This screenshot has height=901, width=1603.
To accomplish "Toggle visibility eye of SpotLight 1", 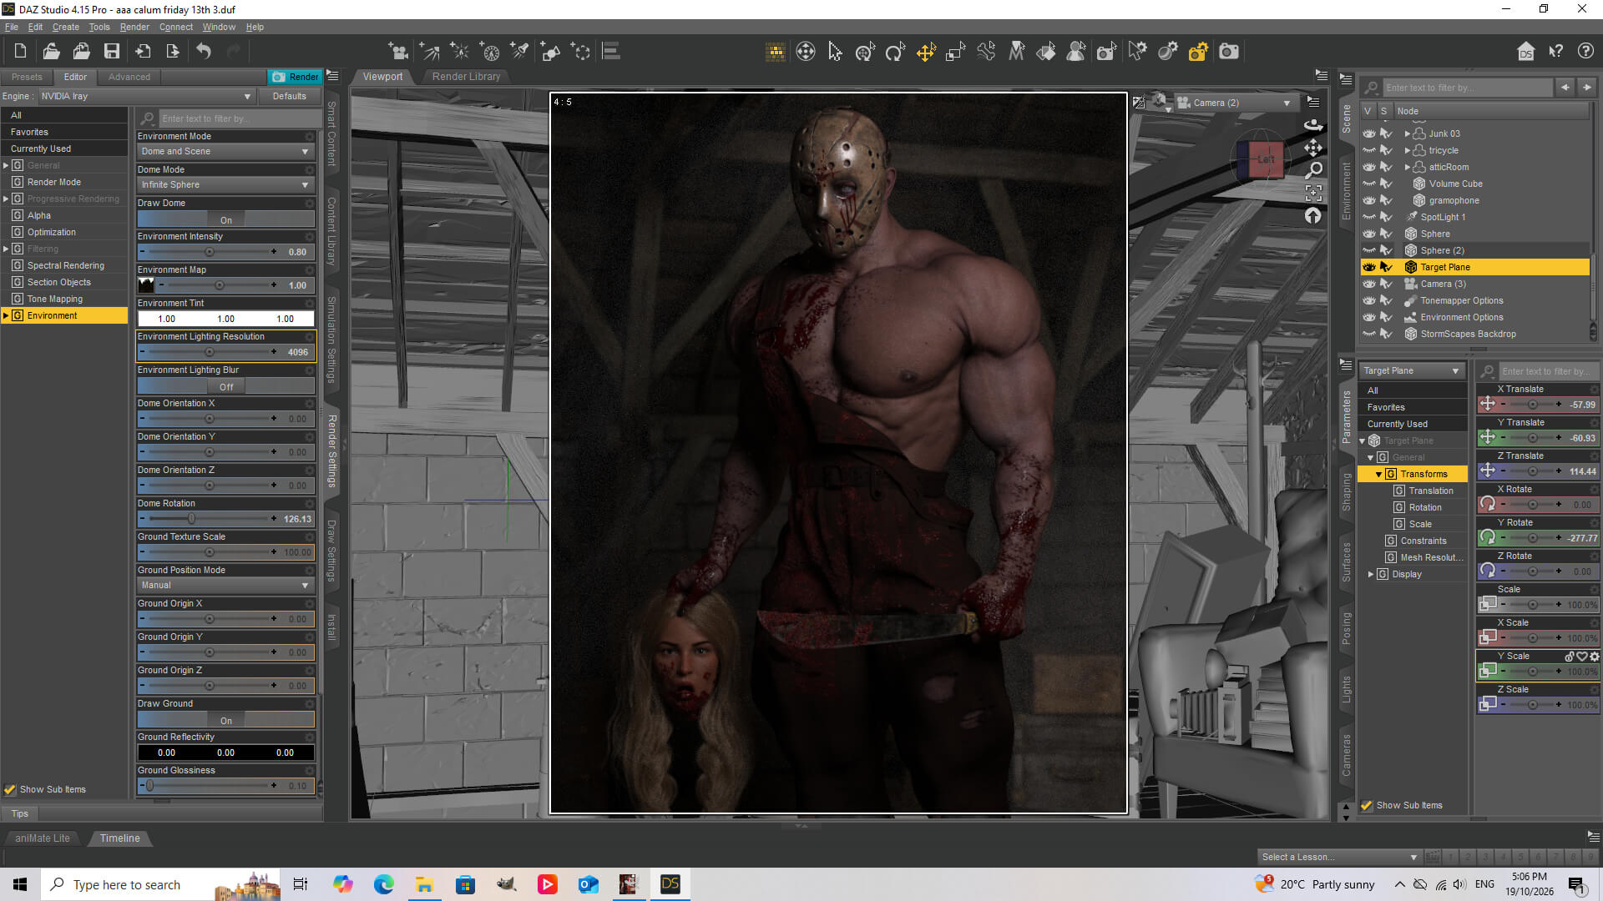I will (x=1369, y=217).
